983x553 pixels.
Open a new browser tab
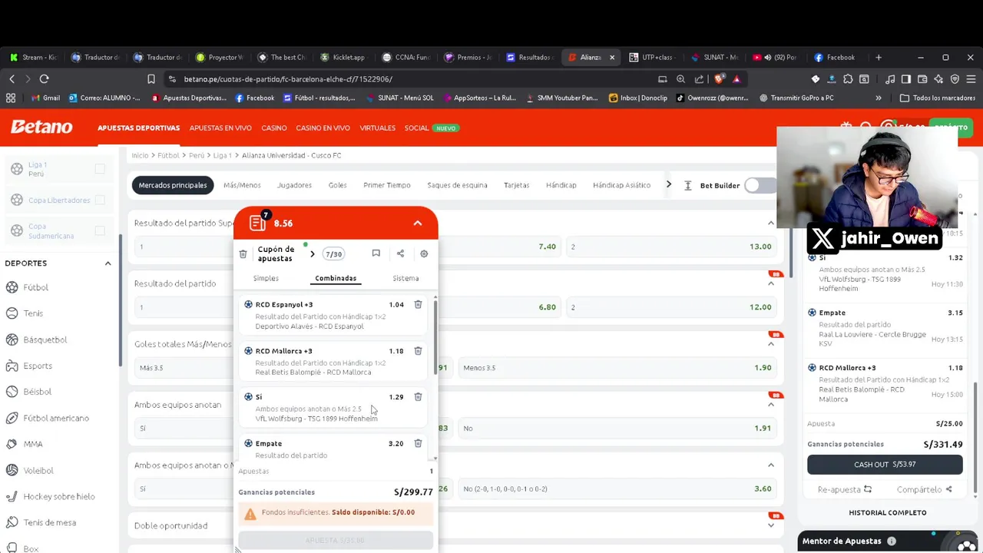879,58
